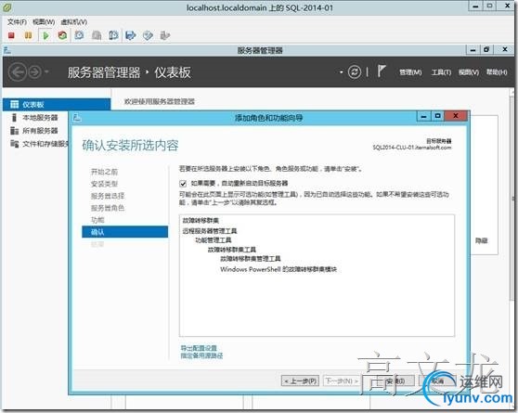The height and width of the screenshot is (413, 518).
Task: Go to wizard step 服务器选择
Action: tap(108, 196)
